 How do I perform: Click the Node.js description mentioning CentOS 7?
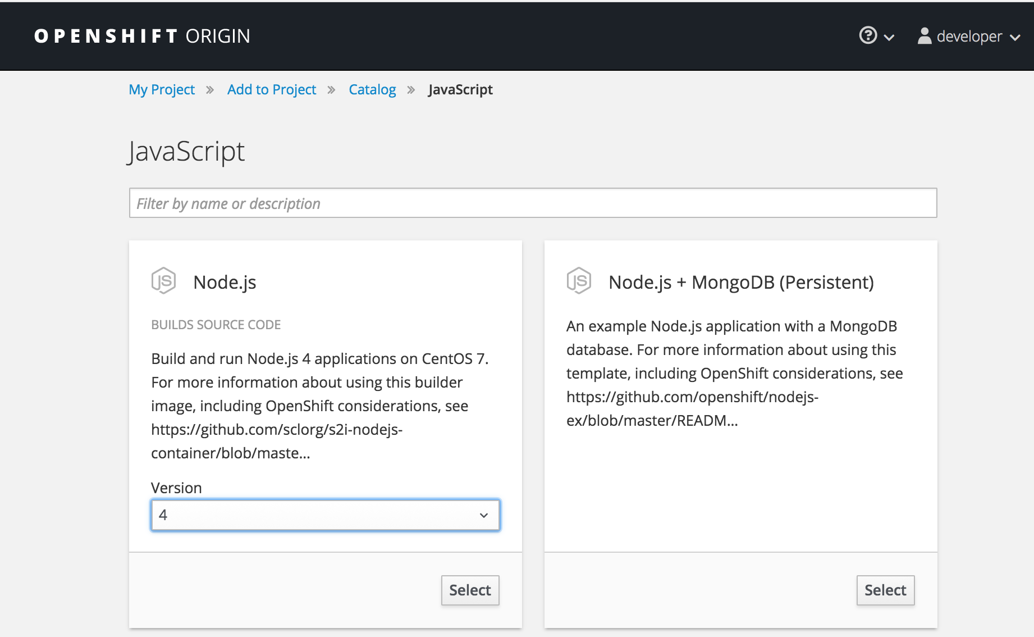(x=320, y=406)
